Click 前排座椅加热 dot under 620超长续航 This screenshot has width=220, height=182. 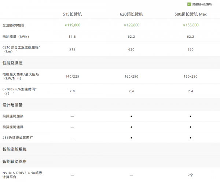click(x=131, y=116)
